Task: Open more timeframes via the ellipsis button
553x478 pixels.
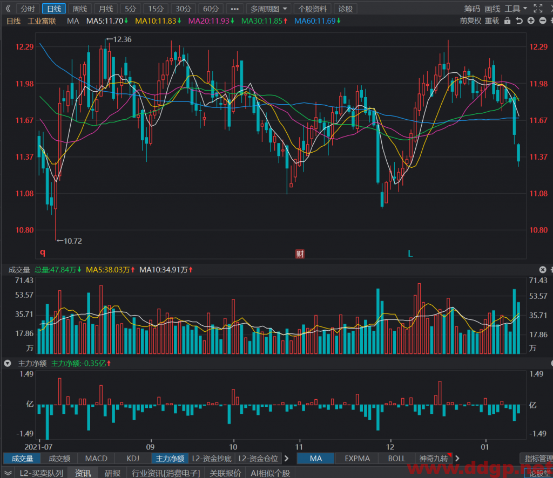Action: pyautogui.click(x=234, y=9)
